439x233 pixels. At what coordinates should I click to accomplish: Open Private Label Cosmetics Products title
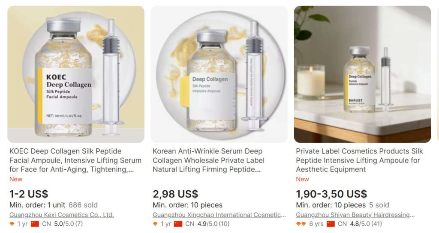pyautogui.click(x=359, y=160)
